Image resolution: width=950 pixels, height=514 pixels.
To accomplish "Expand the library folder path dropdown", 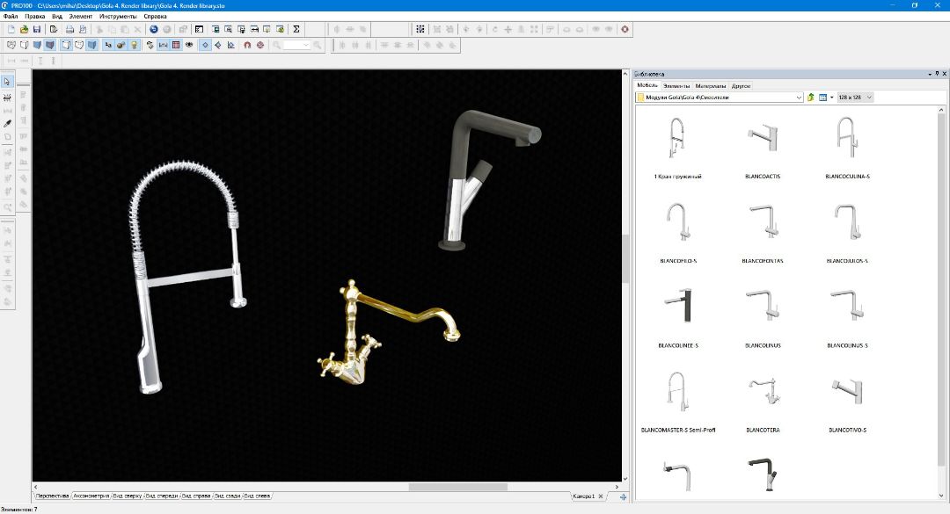I will pyautogui.click(x=799, y=98).
